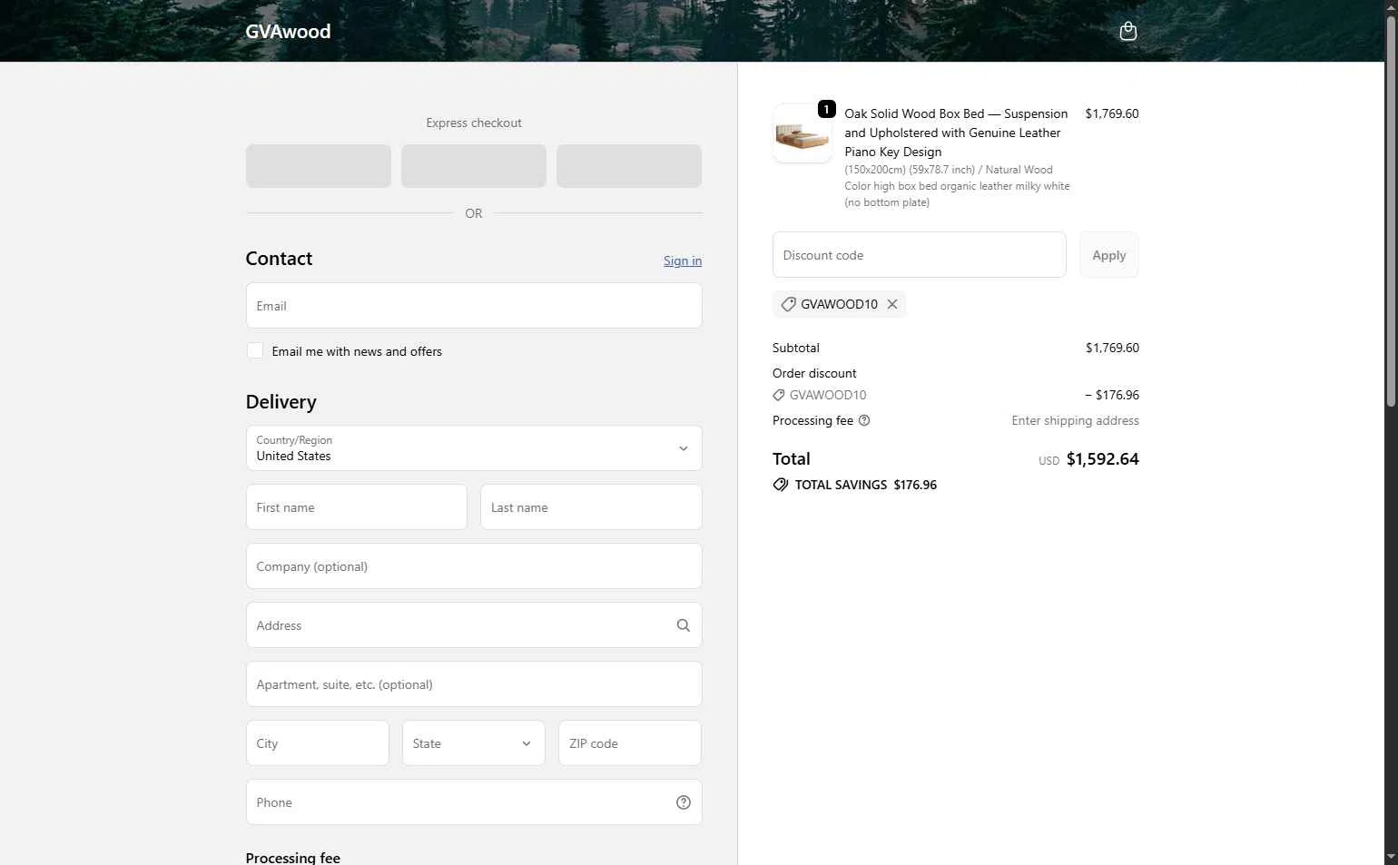Focus the Last name field
Viewport: 1398px width, 865px height.
[x=591, y=507]
